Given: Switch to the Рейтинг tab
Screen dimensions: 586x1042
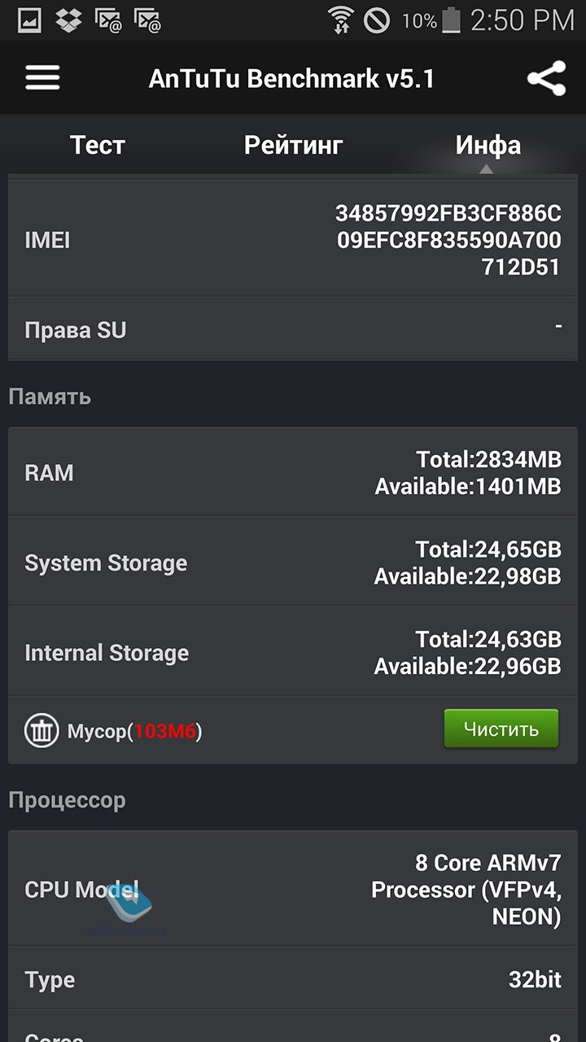Looking at the screenshot, I should 293,146.
